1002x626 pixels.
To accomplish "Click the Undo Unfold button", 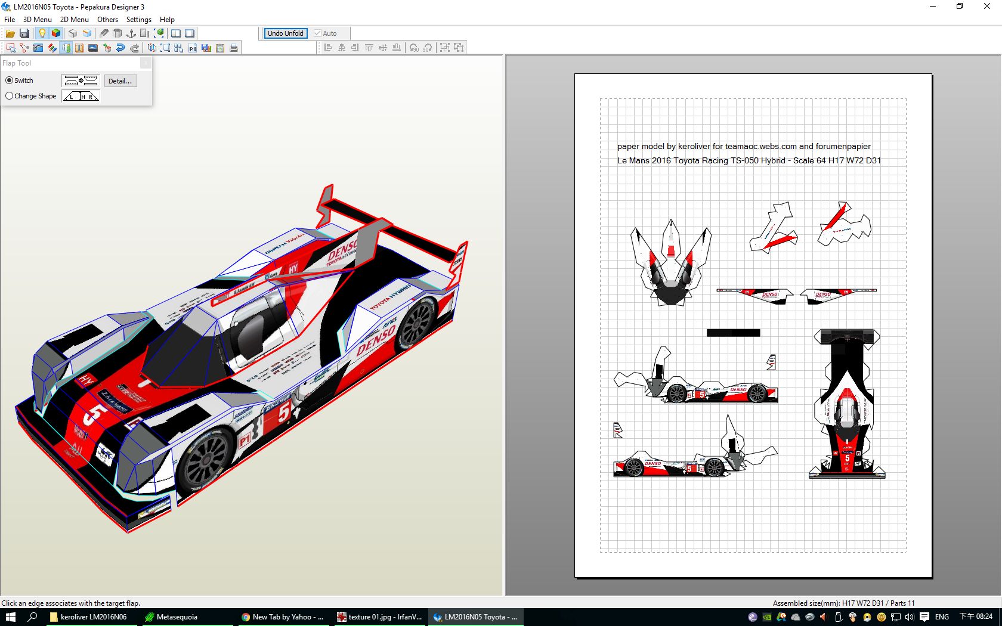I will click(x=285, y=33).
